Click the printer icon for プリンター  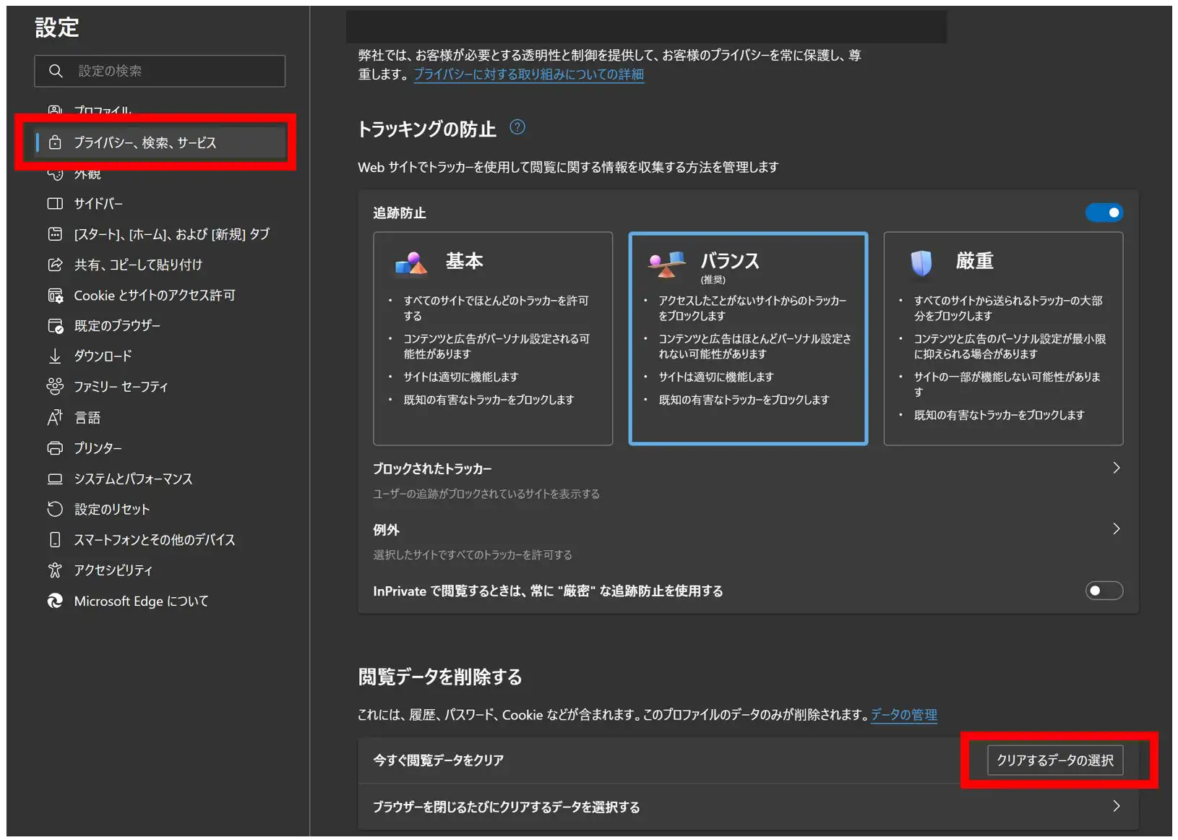tap(55, 448)
